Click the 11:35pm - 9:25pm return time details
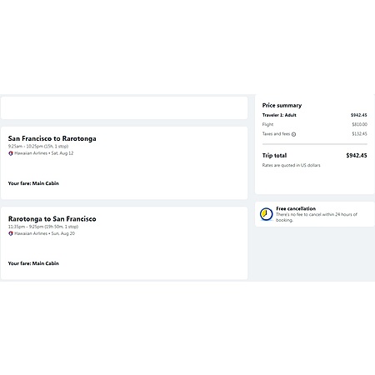Screen dimensions: 375x375 [43, 227]
